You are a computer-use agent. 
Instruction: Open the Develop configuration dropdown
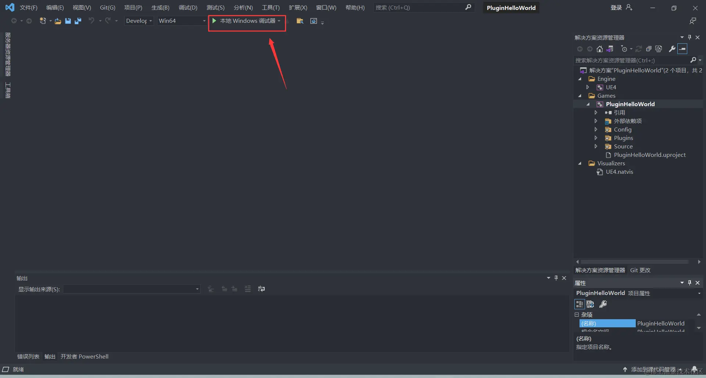tap(139, 21)
